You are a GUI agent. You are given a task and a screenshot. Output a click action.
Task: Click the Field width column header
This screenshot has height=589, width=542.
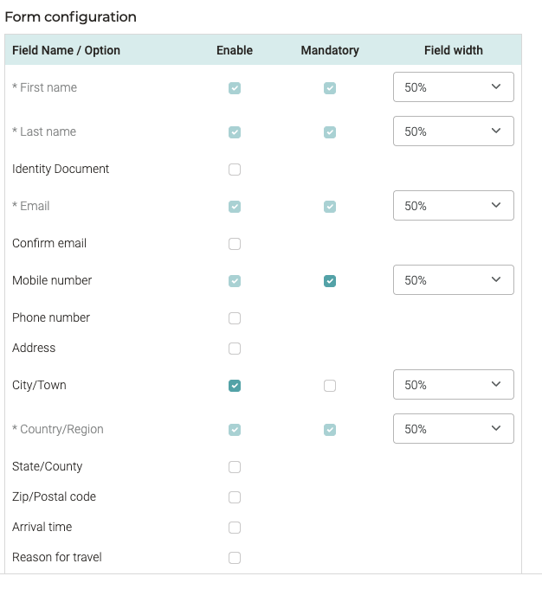coord(454,50)
